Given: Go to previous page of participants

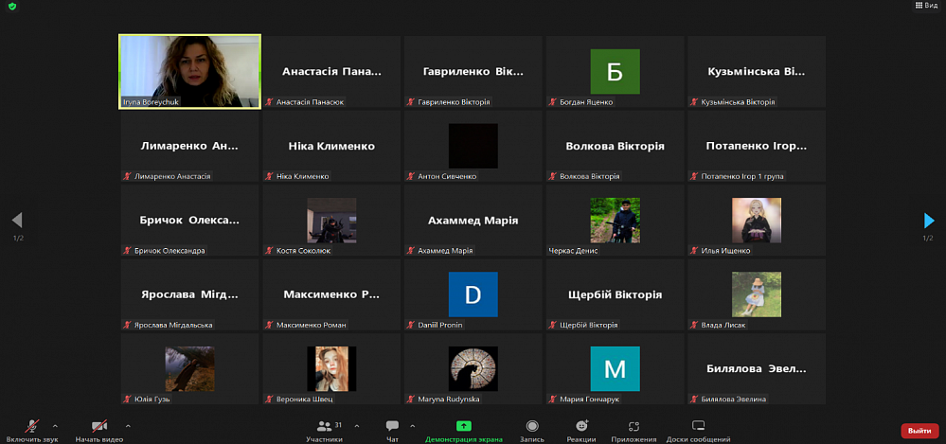Looking at the screenshot, I should (17, 221).
